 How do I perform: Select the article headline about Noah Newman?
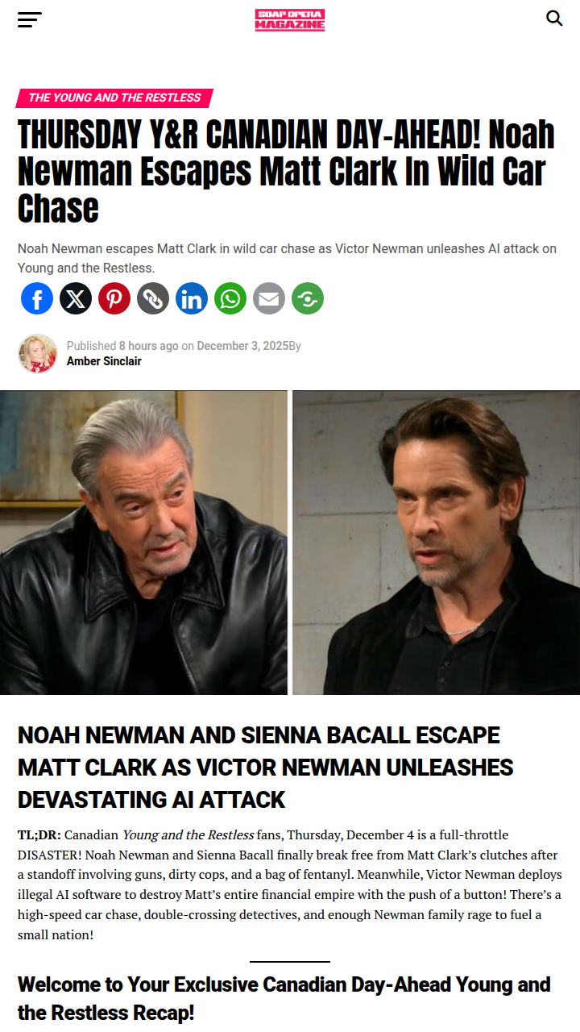click(x=286, y=171)
